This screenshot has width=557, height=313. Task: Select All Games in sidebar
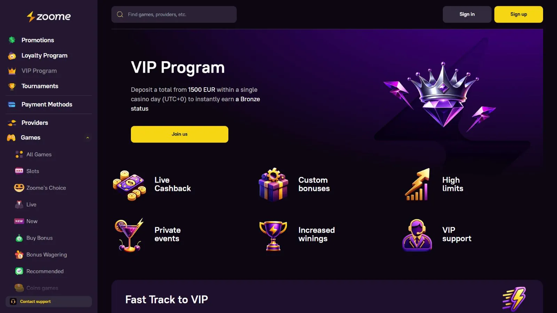(x=39, y=154)
